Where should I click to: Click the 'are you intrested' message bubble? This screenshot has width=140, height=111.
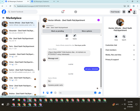pyautogui.click(x=92, y=69)
